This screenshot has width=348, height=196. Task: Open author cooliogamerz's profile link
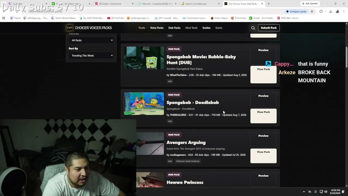[178, 155]
